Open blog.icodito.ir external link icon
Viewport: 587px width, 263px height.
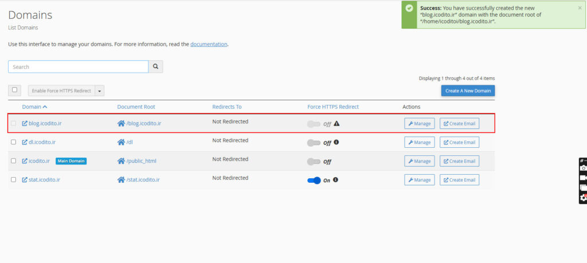click(x=25, y=123)
